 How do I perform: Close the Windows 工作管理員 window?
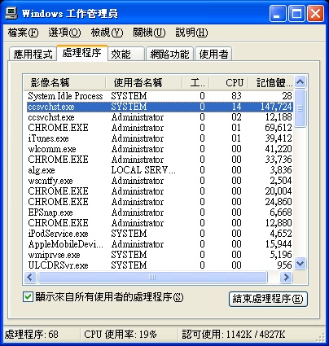(x=315, y=14)
